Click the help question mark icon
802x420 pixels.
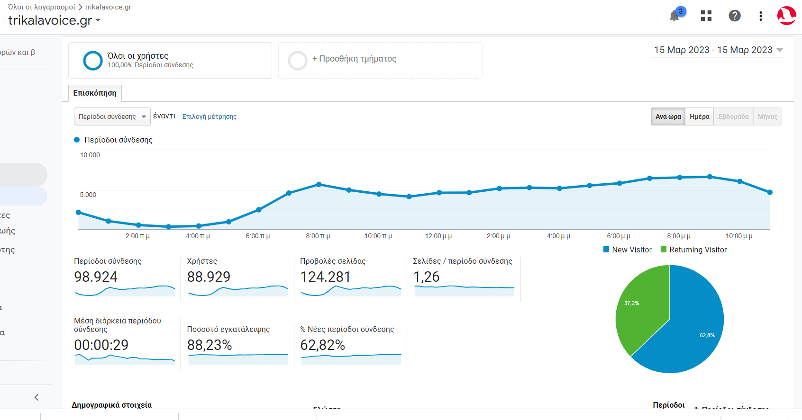(734, 16)
